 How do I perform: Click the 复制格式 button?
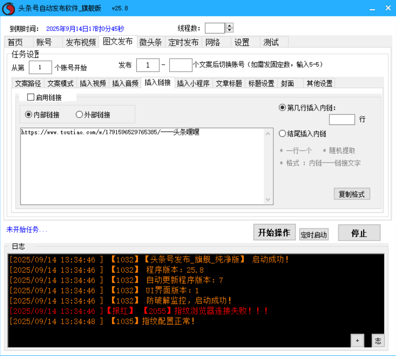[x=352, y=194]
